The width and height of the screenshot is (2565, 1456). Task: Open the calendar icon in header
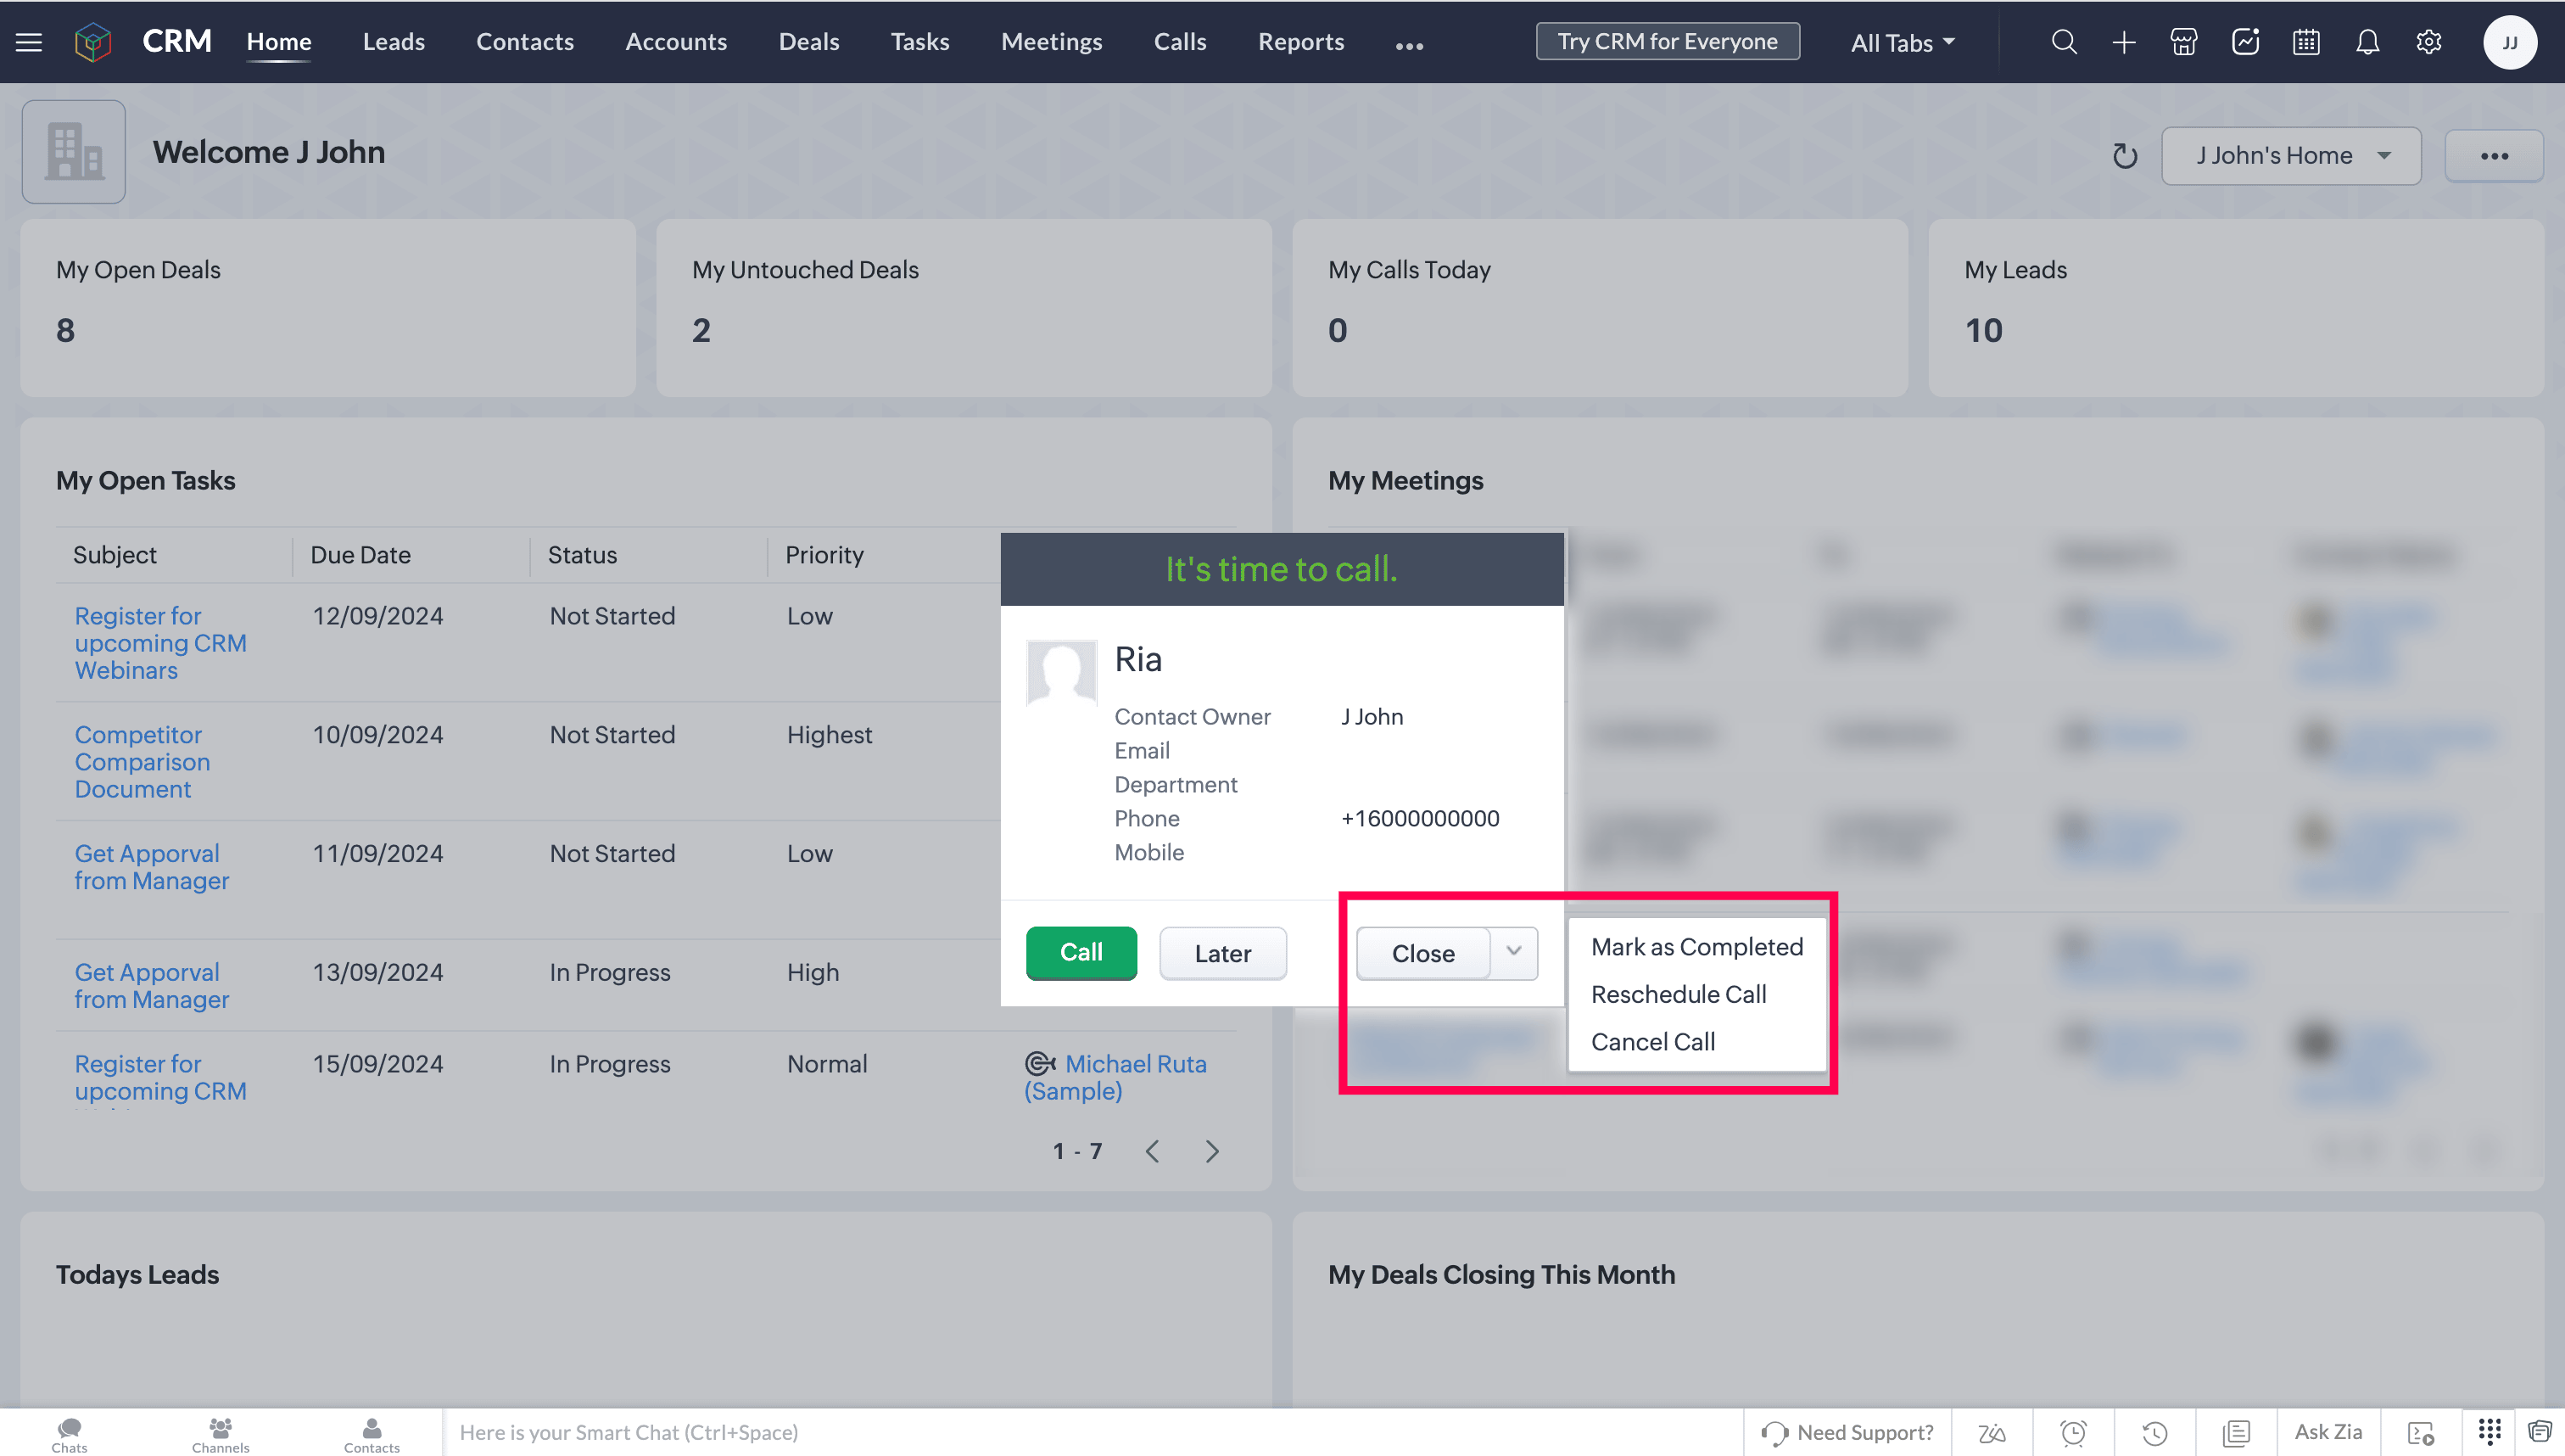[x=2306, y=42]
